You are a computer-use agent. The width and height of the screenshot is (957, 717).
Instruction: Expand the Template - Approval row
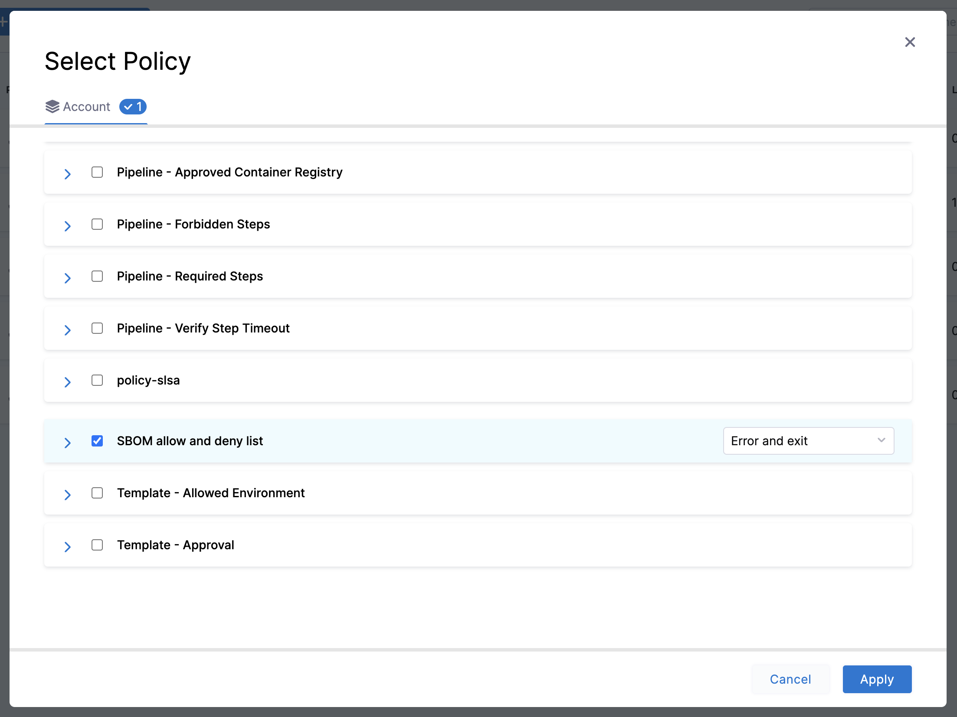click(x=67, y=547)
